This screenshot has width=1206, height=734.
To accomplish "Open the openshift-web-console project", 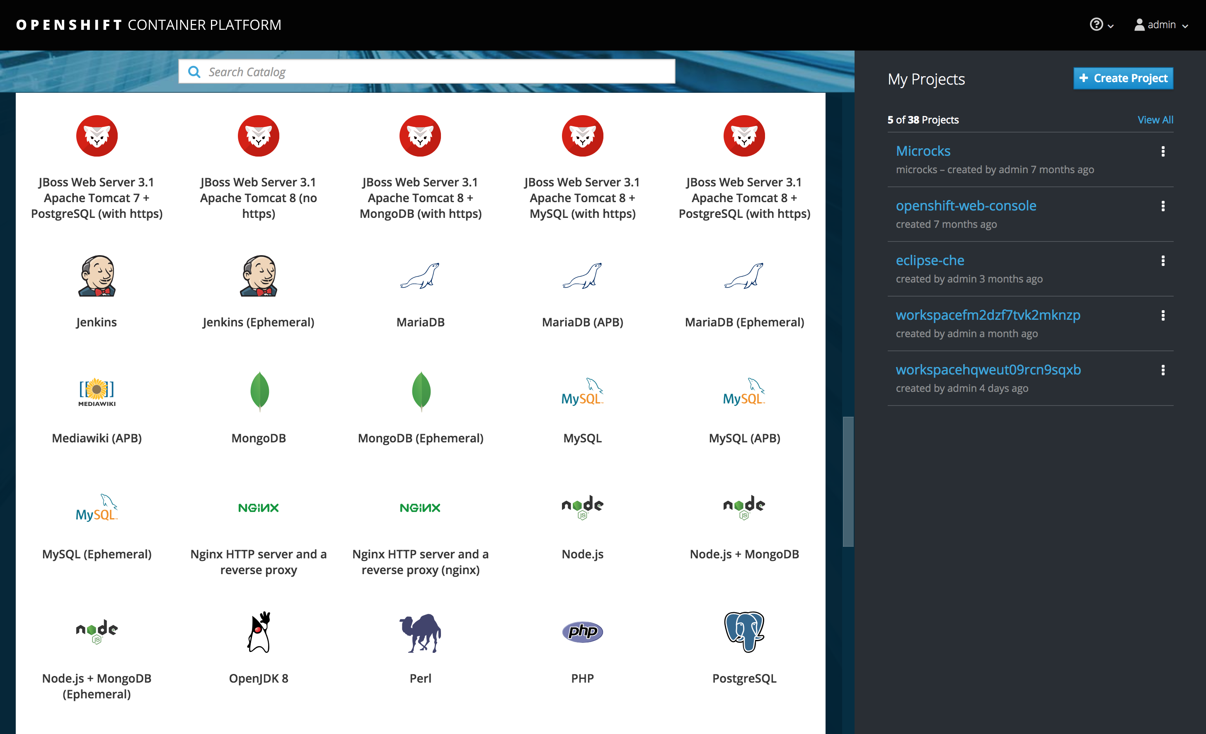I will pos(966,205).
